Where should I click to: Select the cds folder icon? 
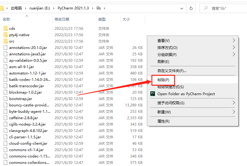pos(5,28)
